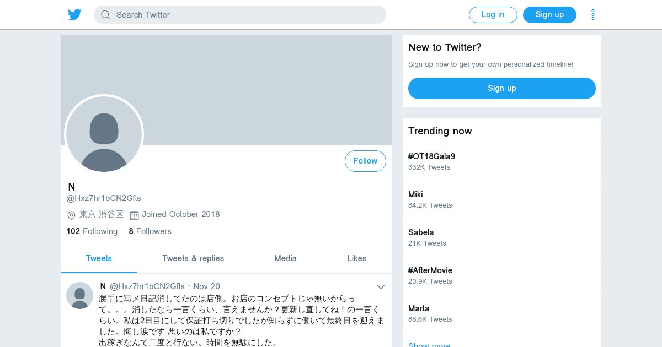Switch to the Tweets tab

(99, 258)
